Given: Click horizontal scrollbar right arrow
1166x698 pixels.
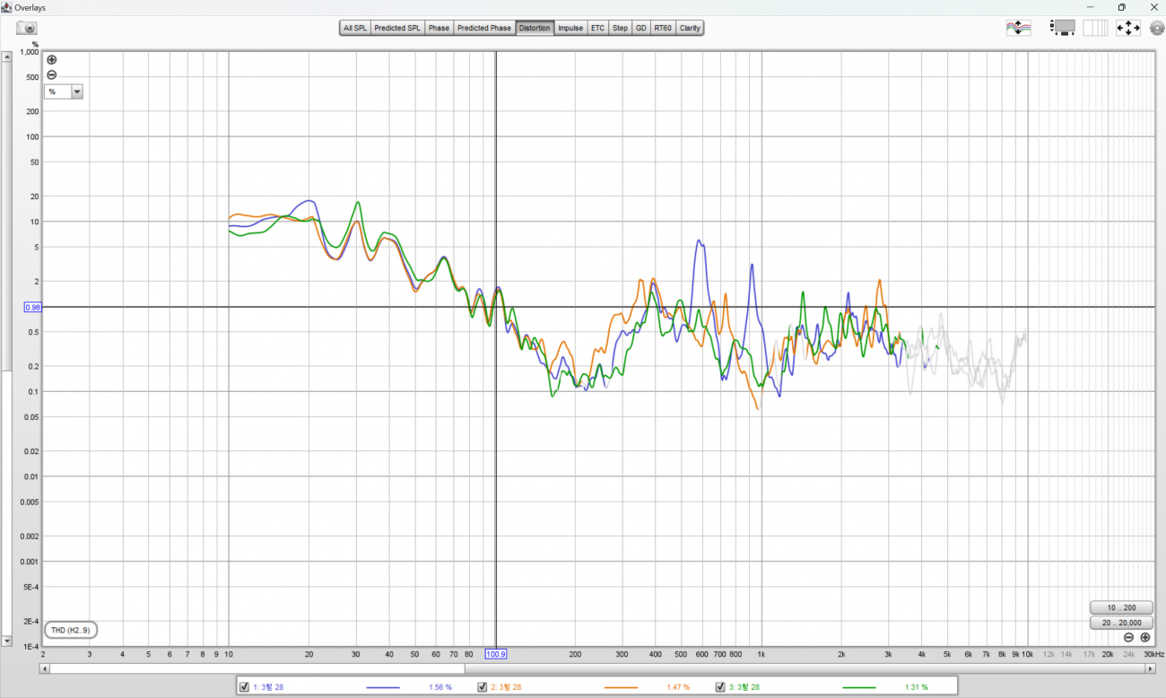Looking at the screenshot, I should click(x=1151, y=668).
